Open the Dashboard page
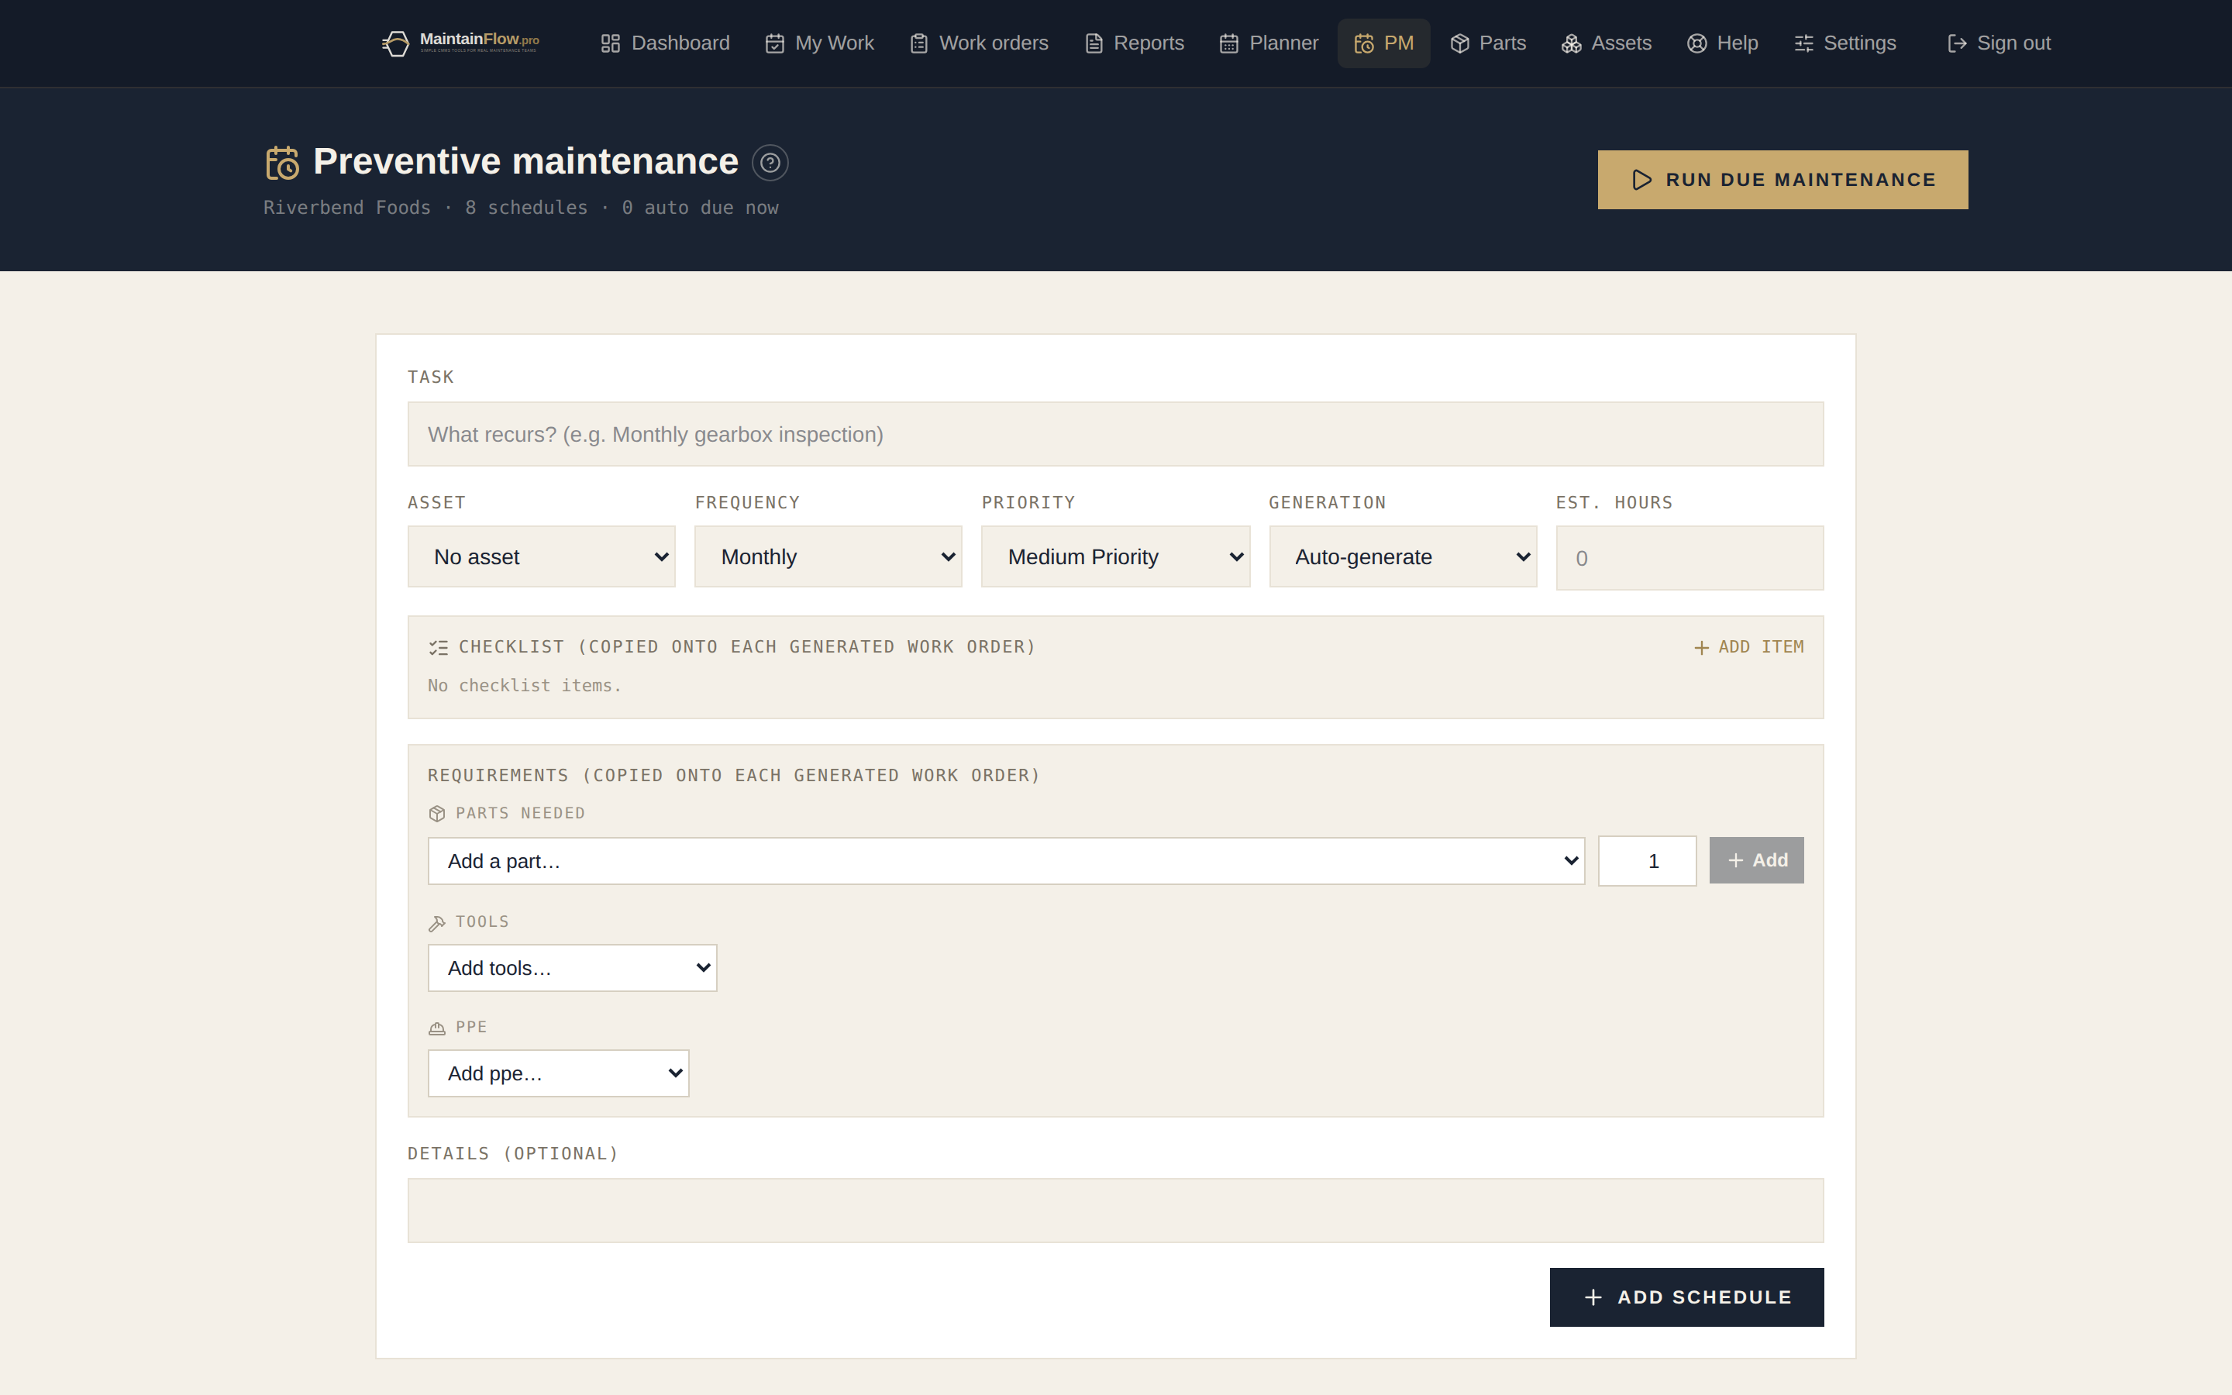Image resolution: width=2232 pixels, height=1395 pixels. pyautogui.click(x=664, y=43)
